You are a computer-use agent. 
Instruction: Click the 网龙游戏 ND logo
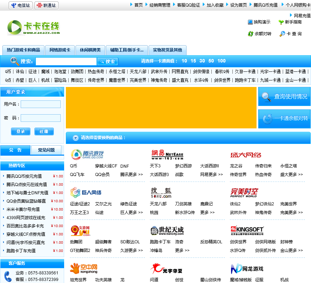pos(247,269)
